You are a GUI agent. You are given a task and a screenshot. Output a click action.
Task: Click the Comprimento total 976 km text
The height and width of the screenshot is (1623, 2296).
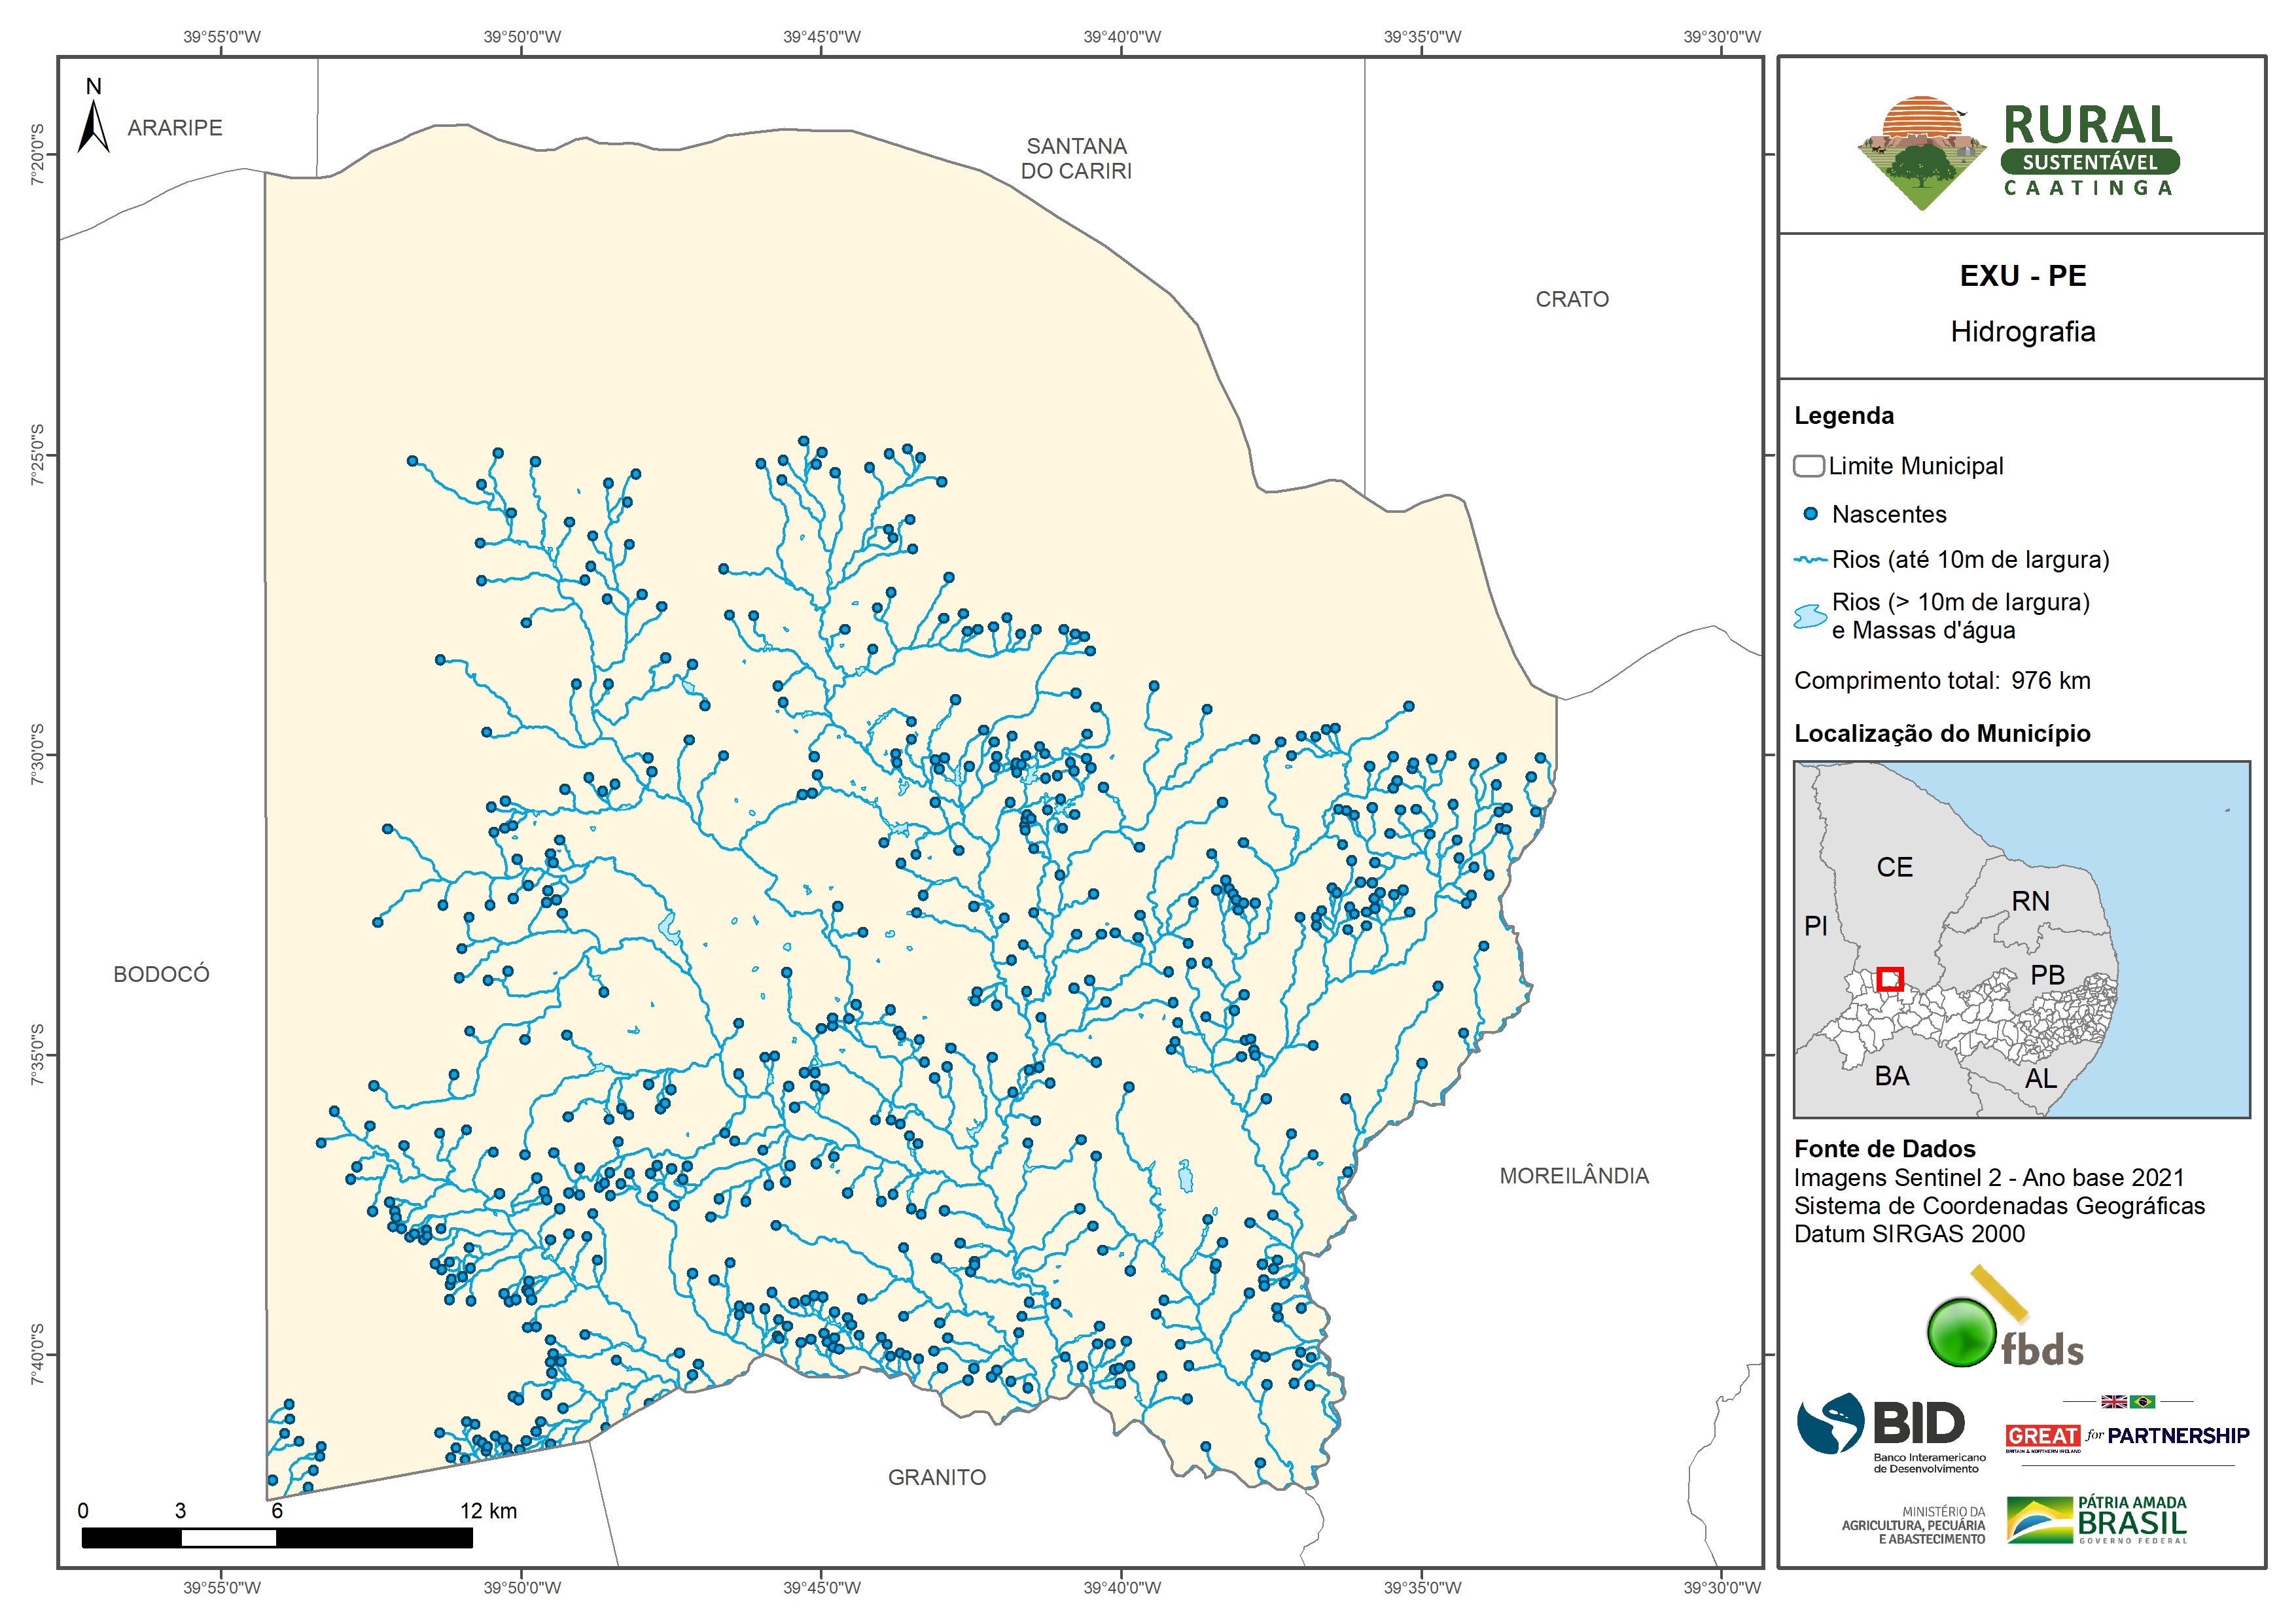point(1941,681)
